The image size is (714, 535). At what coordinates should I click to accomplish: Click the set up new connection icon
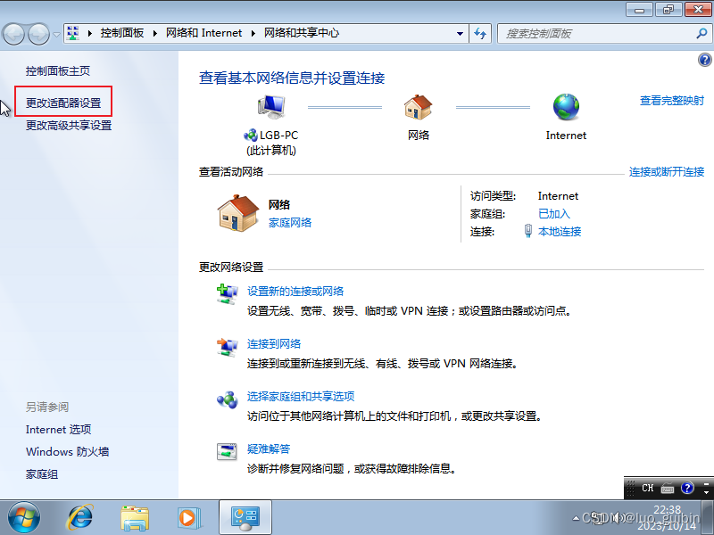pos(227,294)
